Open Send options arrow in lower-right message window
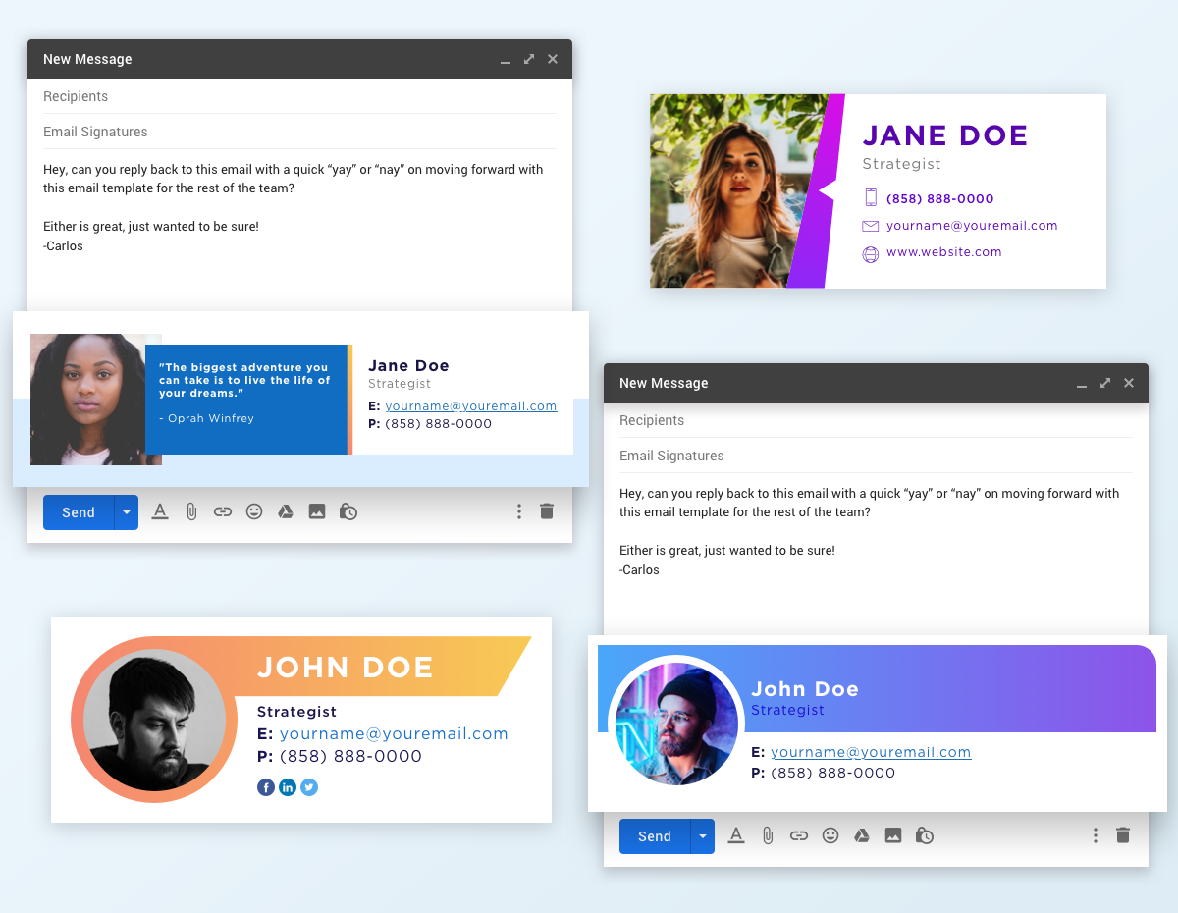The image size is (1178, 913). [703, 836]
